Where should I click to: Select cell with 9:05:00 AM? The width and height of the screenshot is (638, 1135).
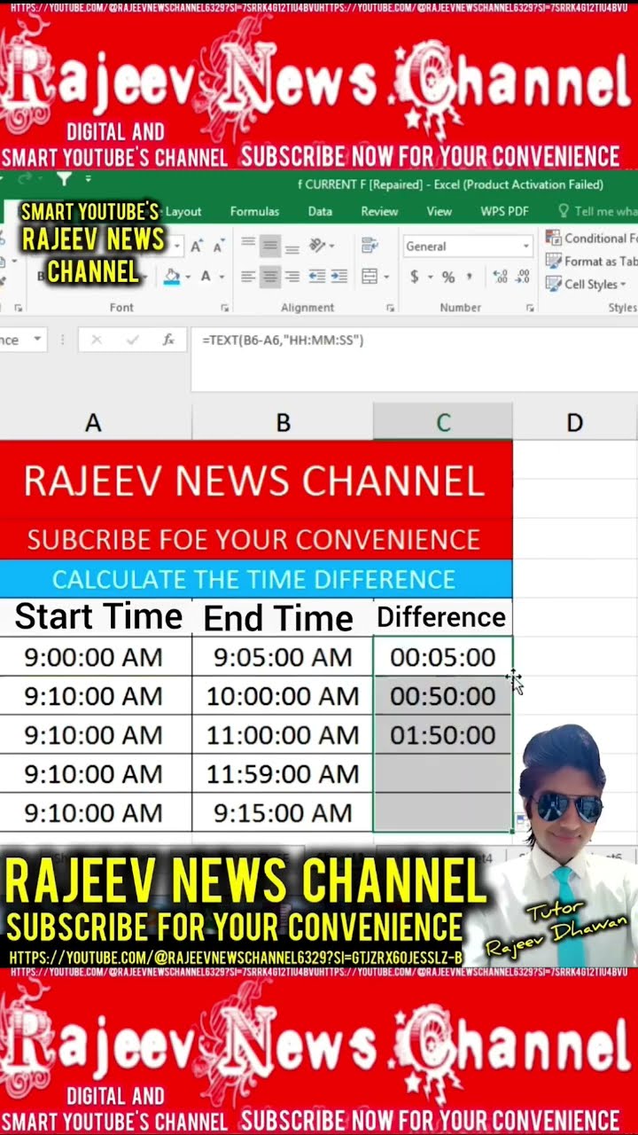click(283, 657)
